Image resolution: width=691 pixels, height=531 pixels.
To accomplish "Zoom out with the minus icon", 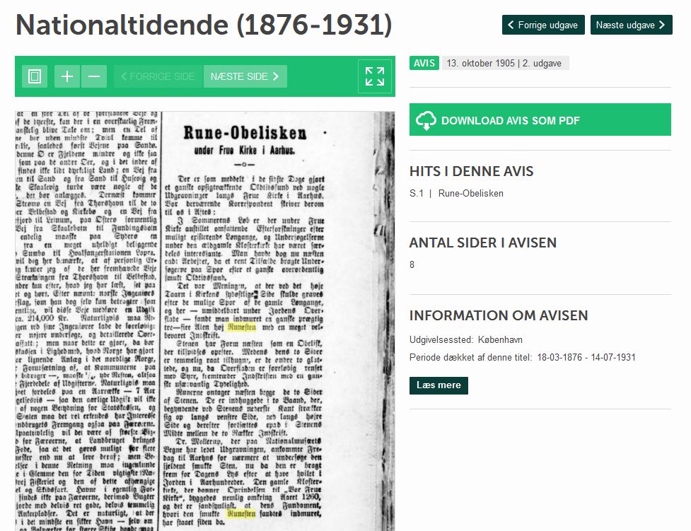I will (x=94, y=76).
